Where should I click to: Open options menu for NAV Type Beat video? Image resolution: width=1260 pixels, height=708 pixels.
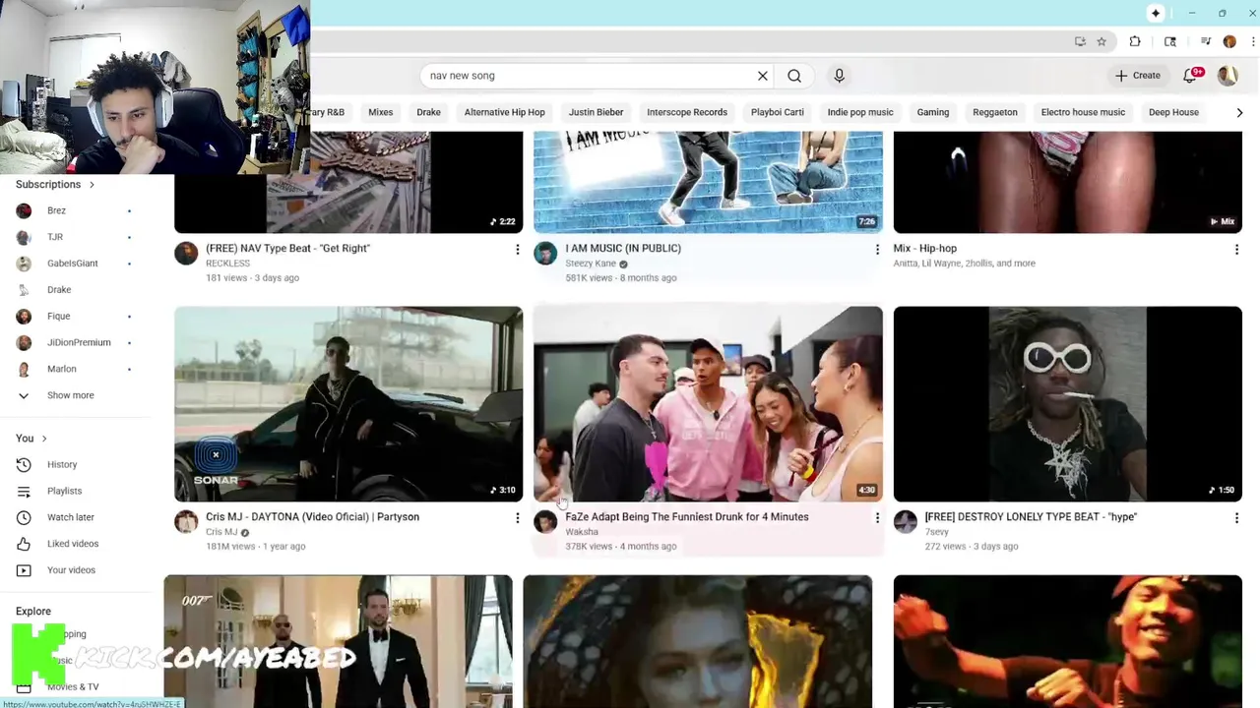pyautogui.click(x=517, y=250)
